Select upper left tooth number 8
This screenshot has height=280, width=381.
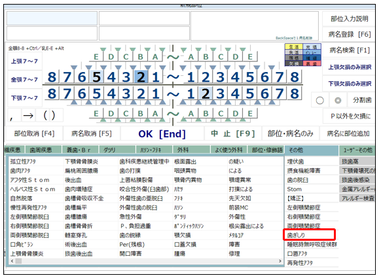(295, 77)
